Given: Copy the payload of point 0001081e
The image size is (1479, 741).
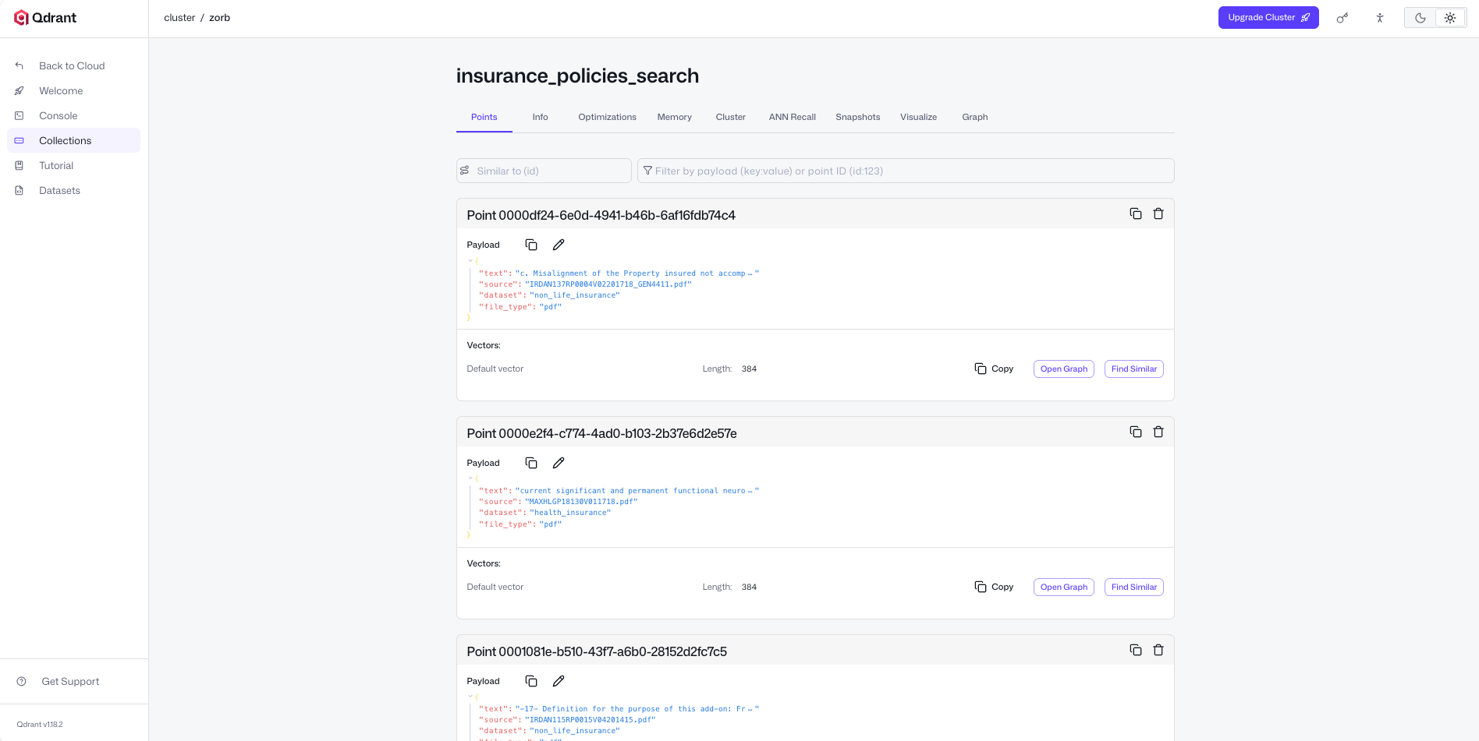Looking at the screenshot, I should pos(531,681).
